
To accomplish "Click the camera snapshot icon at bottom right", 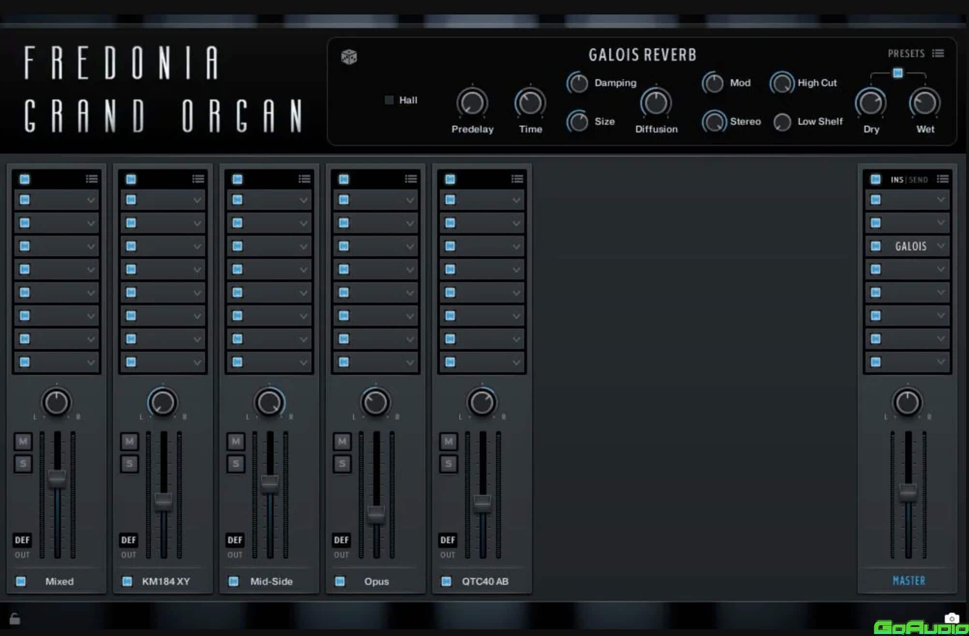I will click(x=951, y=618).
